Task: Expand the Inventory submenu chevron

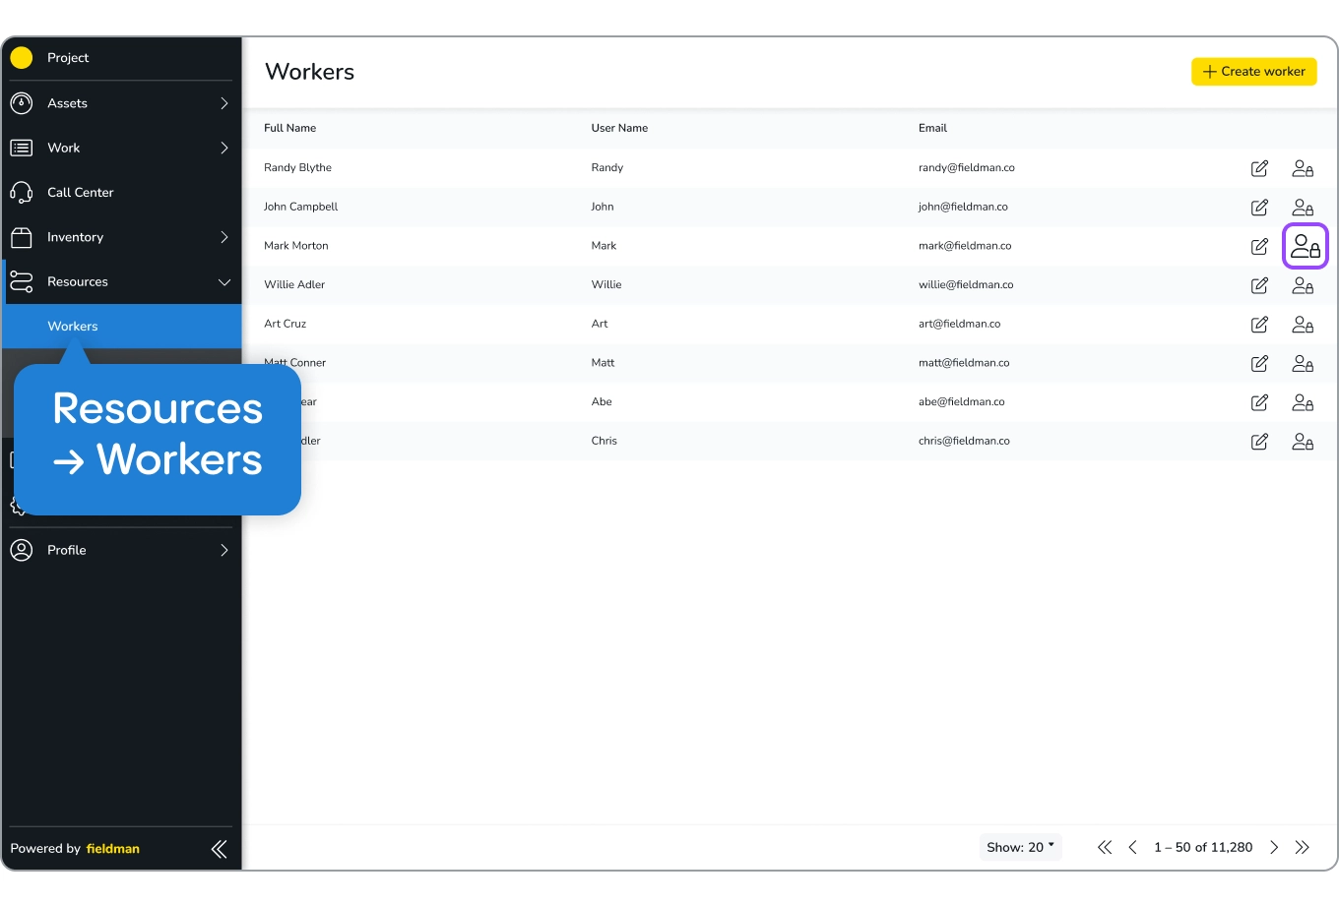Action: pos(224,237)
